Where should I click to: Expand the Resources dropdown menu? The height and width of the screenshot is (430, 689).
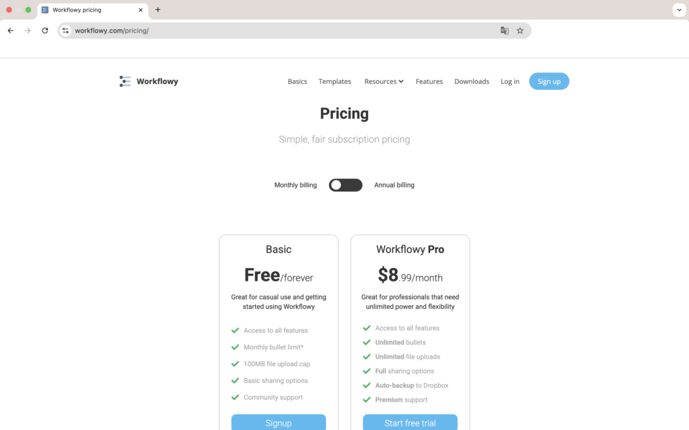[384, 81]
